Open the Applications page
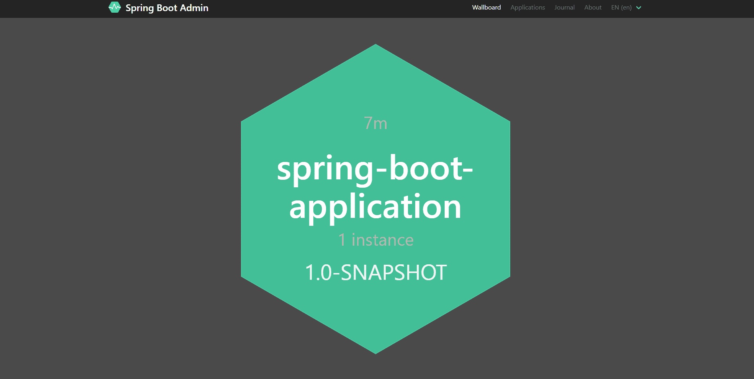 pyautogui.click(x=527, y=8)
